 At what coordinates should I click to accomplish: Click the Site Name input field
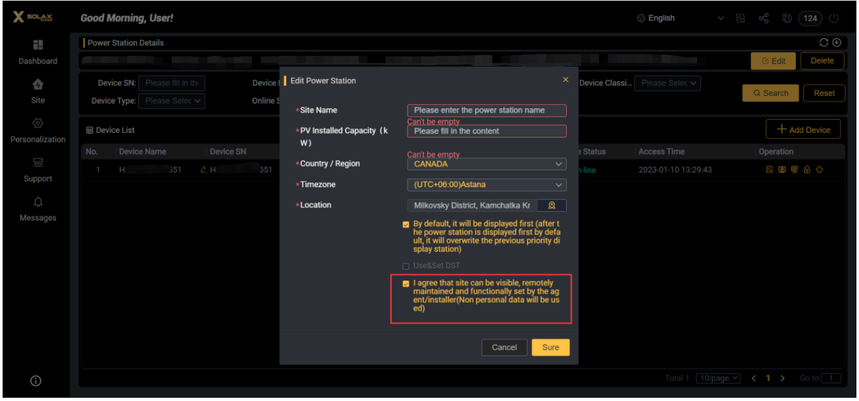pos(487,110)
